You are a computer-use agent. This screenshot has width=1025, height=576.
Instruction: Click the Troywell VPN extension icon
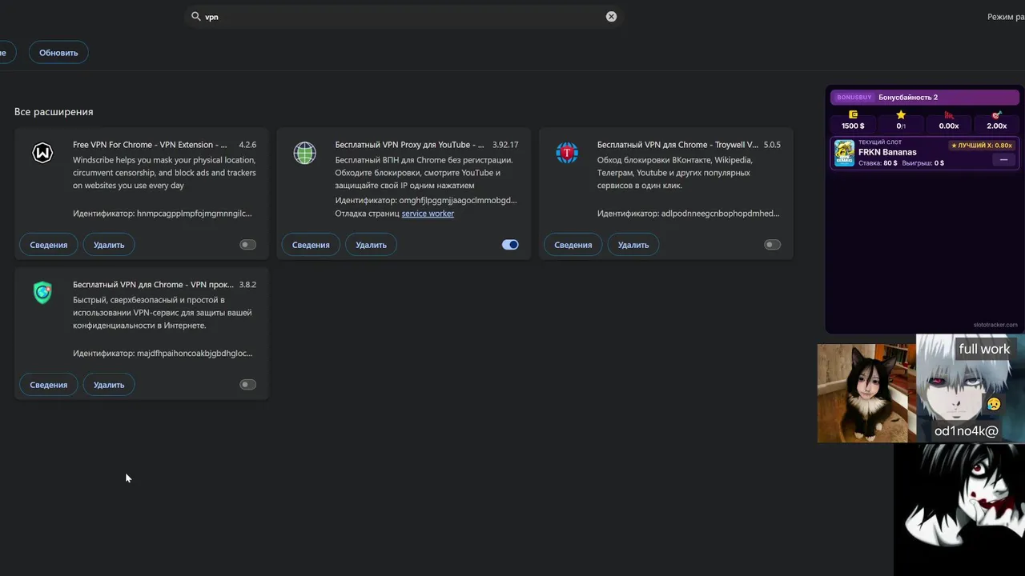click(567, 153)
